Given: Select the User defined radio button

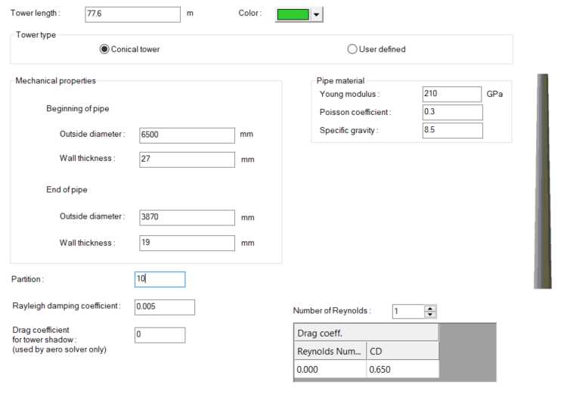Looking at the screenshot, I should [352, 49].
